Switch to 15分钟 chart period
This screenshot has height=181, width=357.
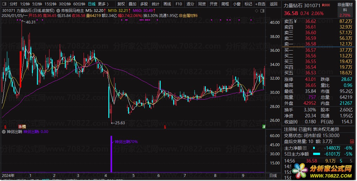pyautogui.click(x=50, y=4)
